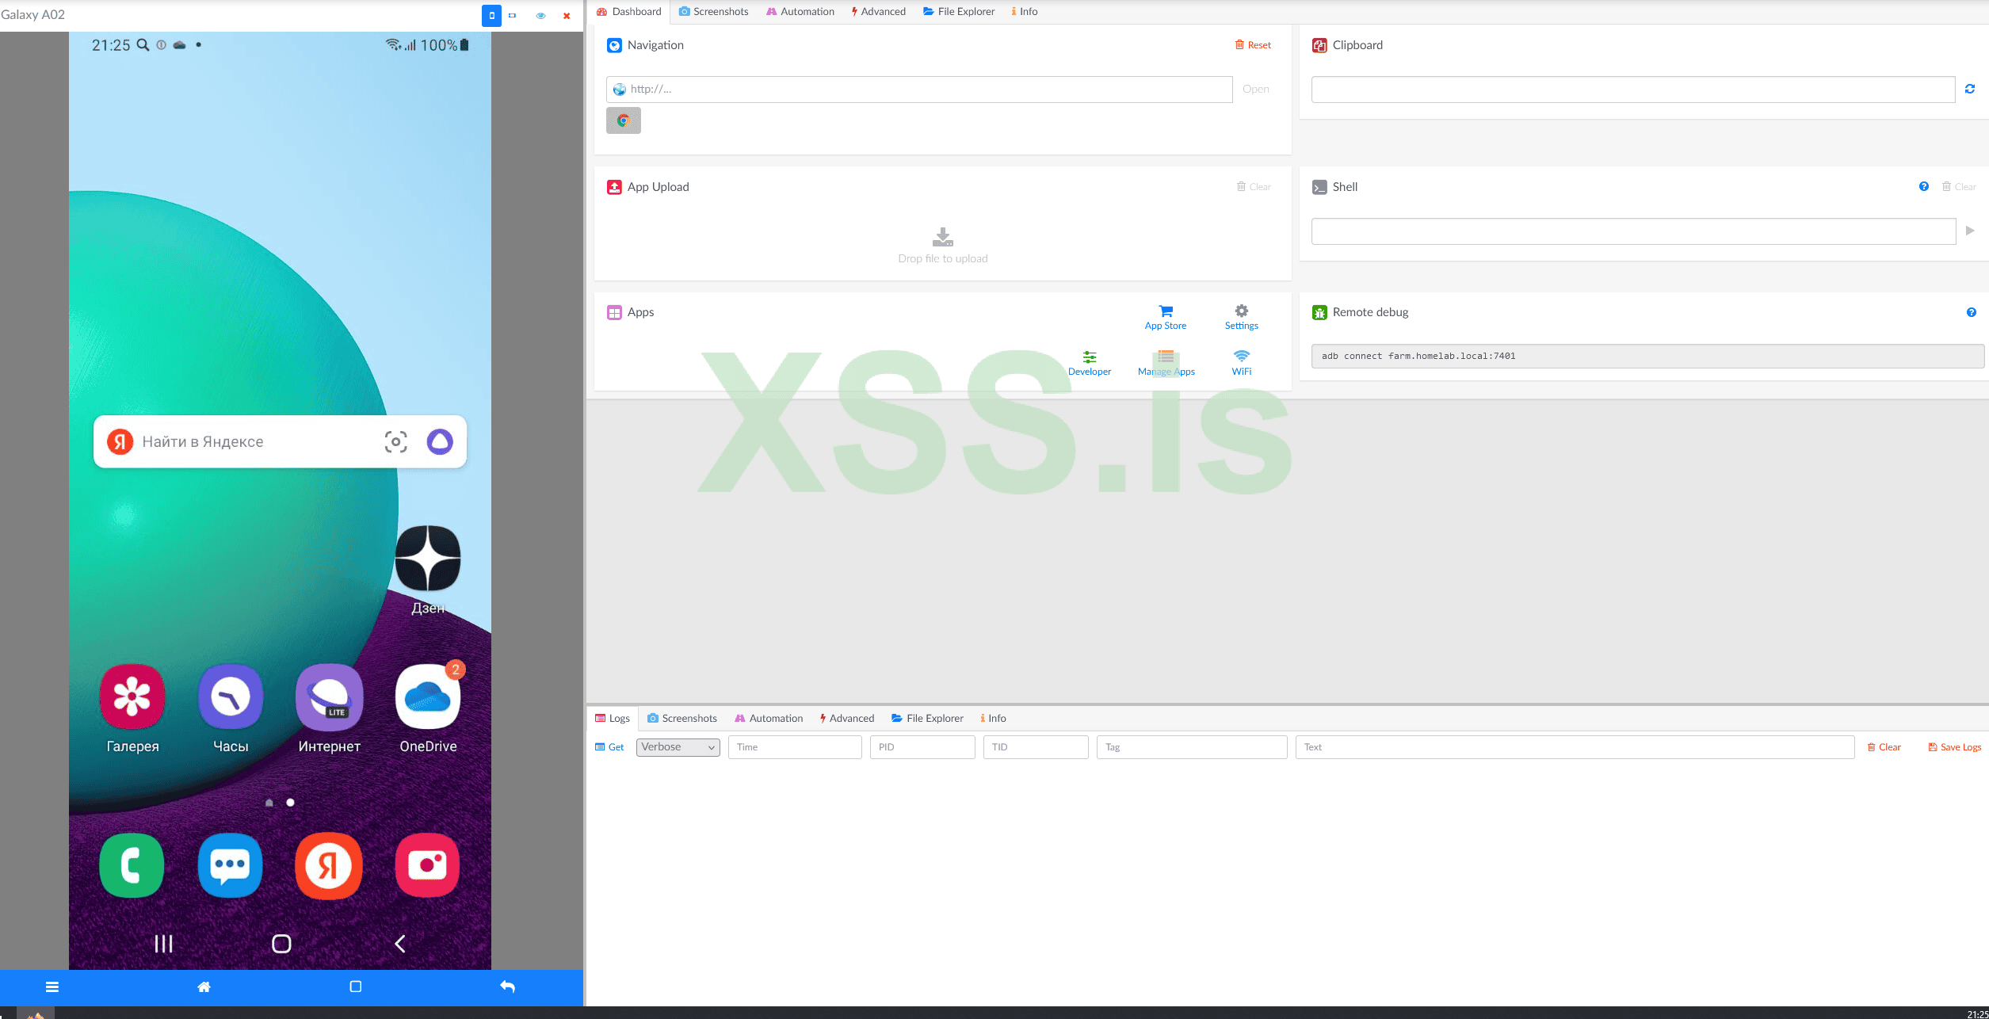
Task: Open Developer options in the Apps panel
Action: [x=1089, y=362]
